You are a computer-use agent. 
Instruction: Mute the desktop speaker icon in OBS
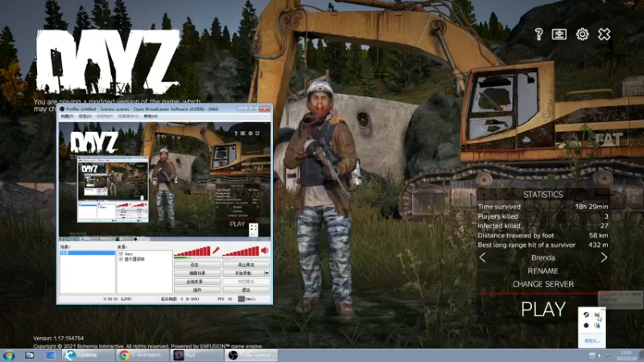click(x=265, y=250)
